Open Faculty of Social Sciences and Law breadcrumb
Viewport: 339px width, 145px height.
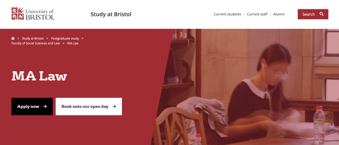(35, 43)
